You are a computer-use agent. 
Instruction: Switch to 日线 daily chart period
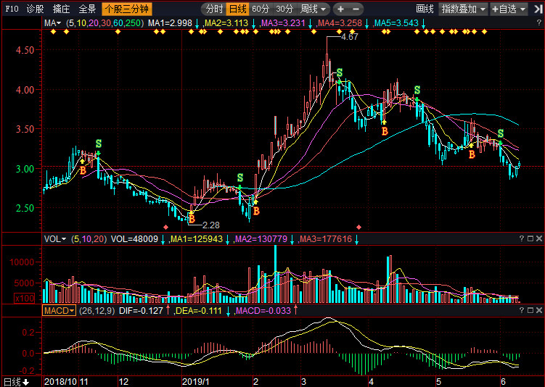tap(237, 9)
